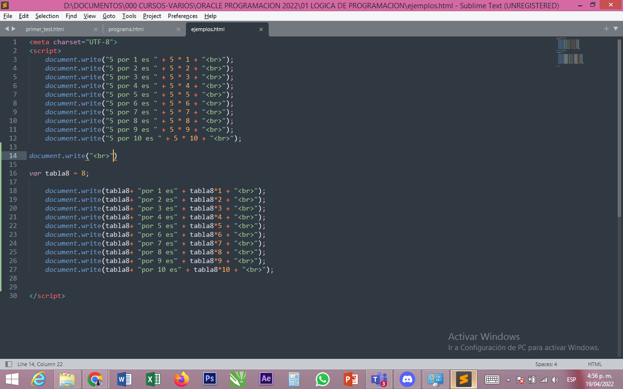This screenshot has width=623, height=389.
Task: Click the minimap code preview
Action: (569, 52)
